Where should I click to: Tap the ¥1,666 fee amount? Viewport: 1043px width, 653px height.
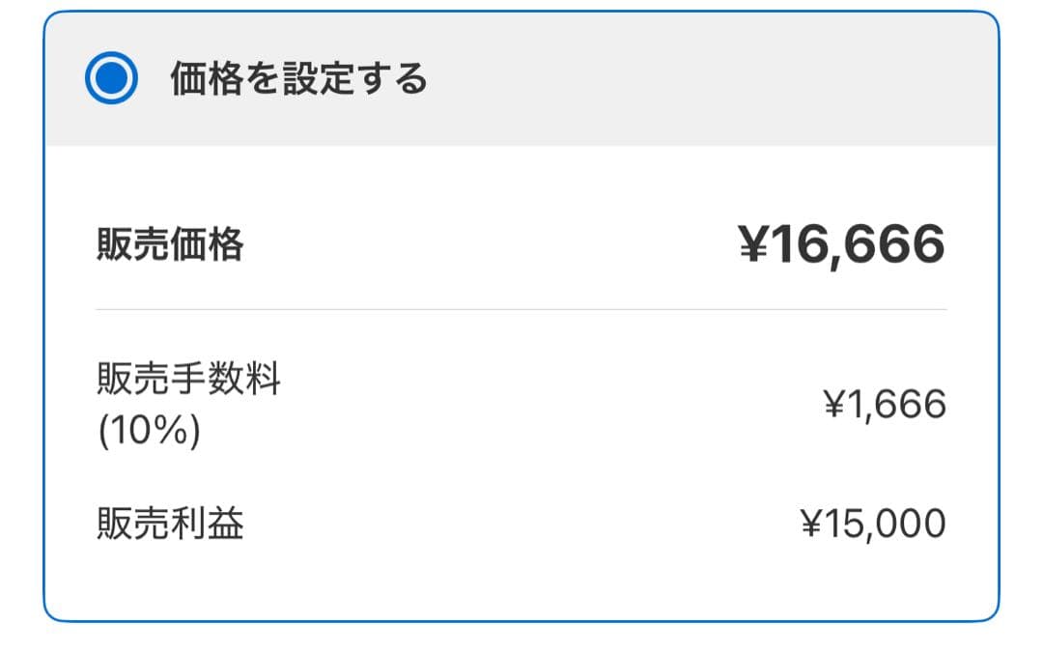(x=884, y=404)
